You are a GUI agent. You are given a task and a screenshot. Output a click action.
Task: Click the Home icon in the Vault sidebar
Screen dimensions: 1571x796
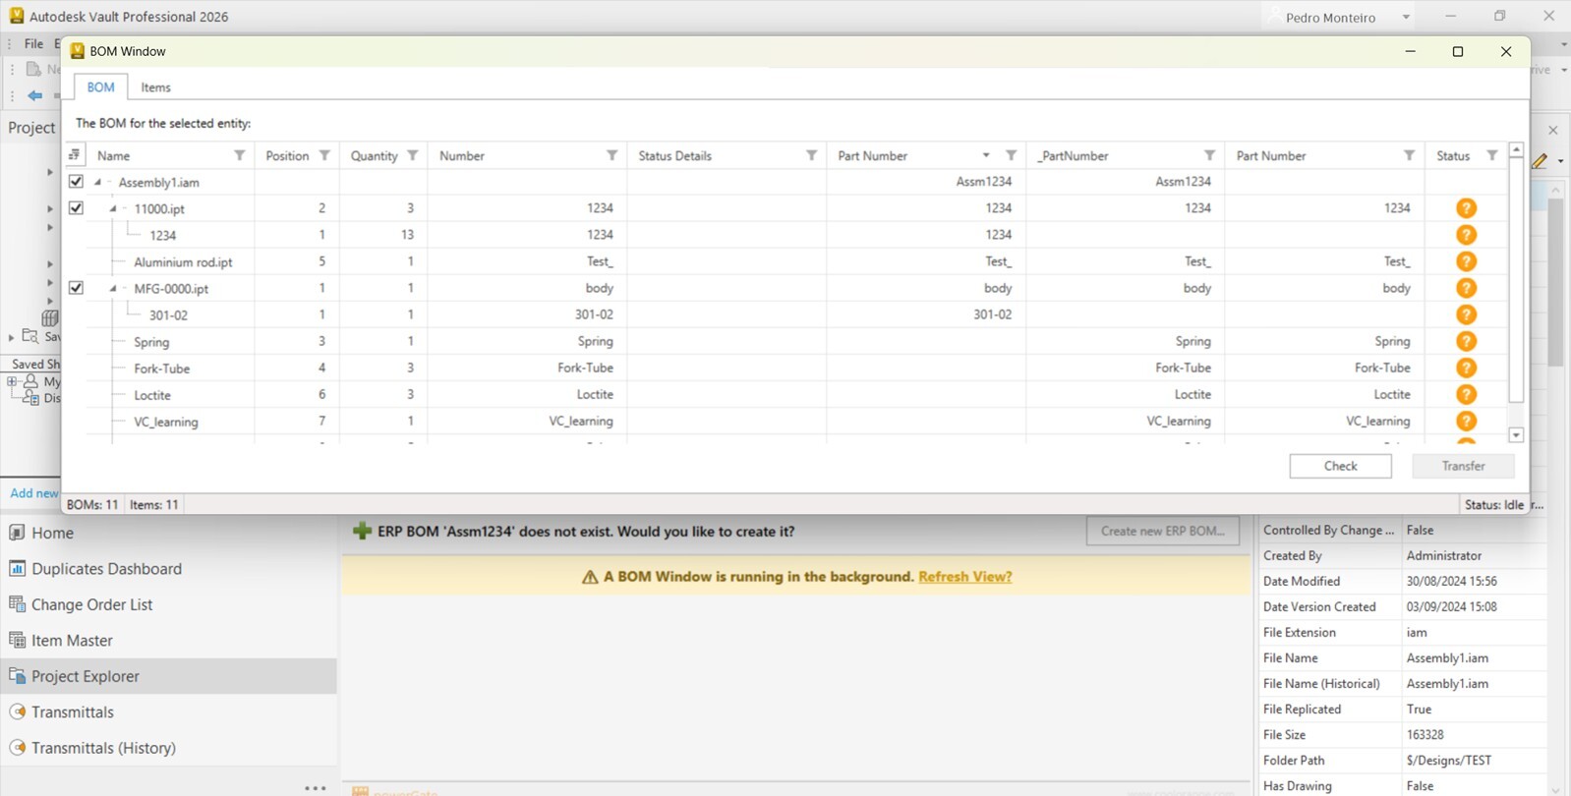(17, 533)
